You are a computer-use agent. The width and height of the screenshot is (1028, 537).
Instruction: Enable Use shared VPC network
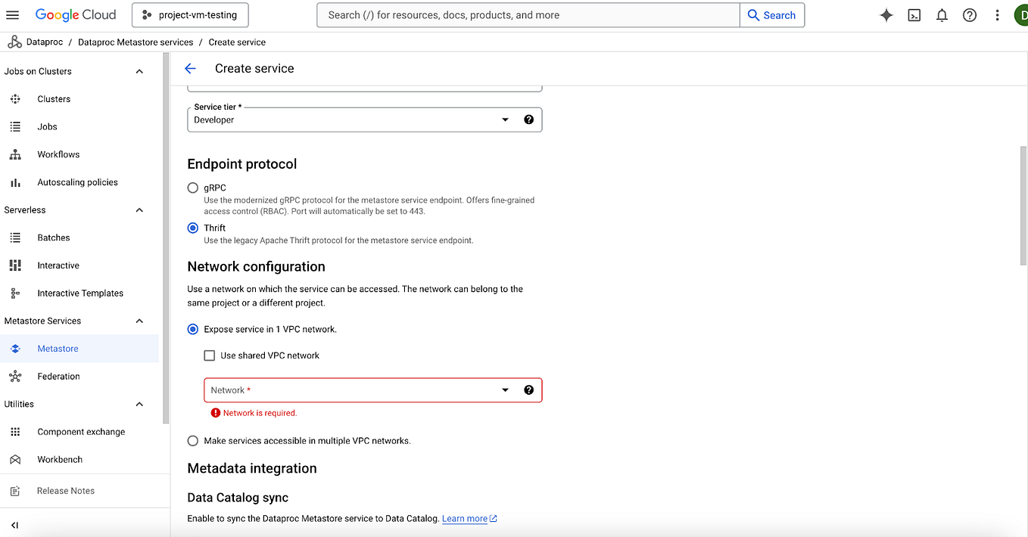(x=209, y=355)
